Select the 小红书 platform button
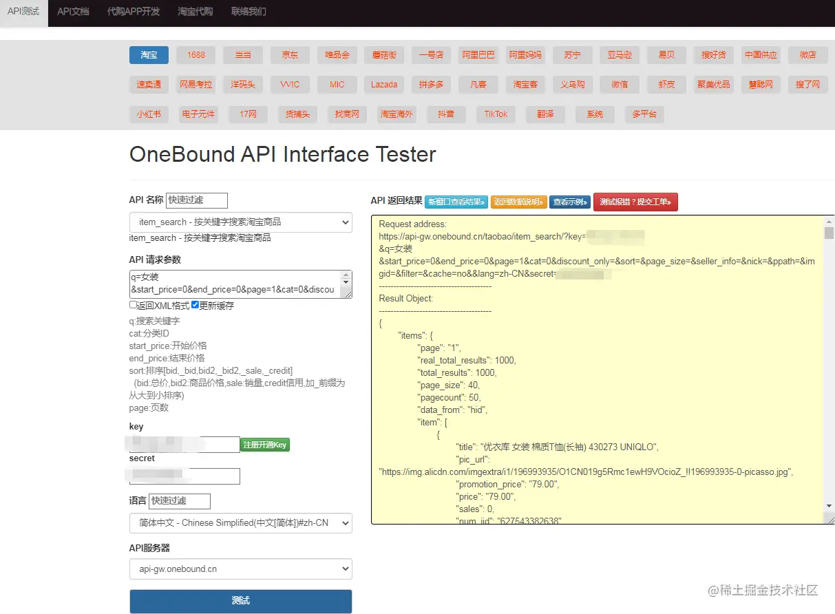This screenshot has height=614, width=835. (149, 114)
